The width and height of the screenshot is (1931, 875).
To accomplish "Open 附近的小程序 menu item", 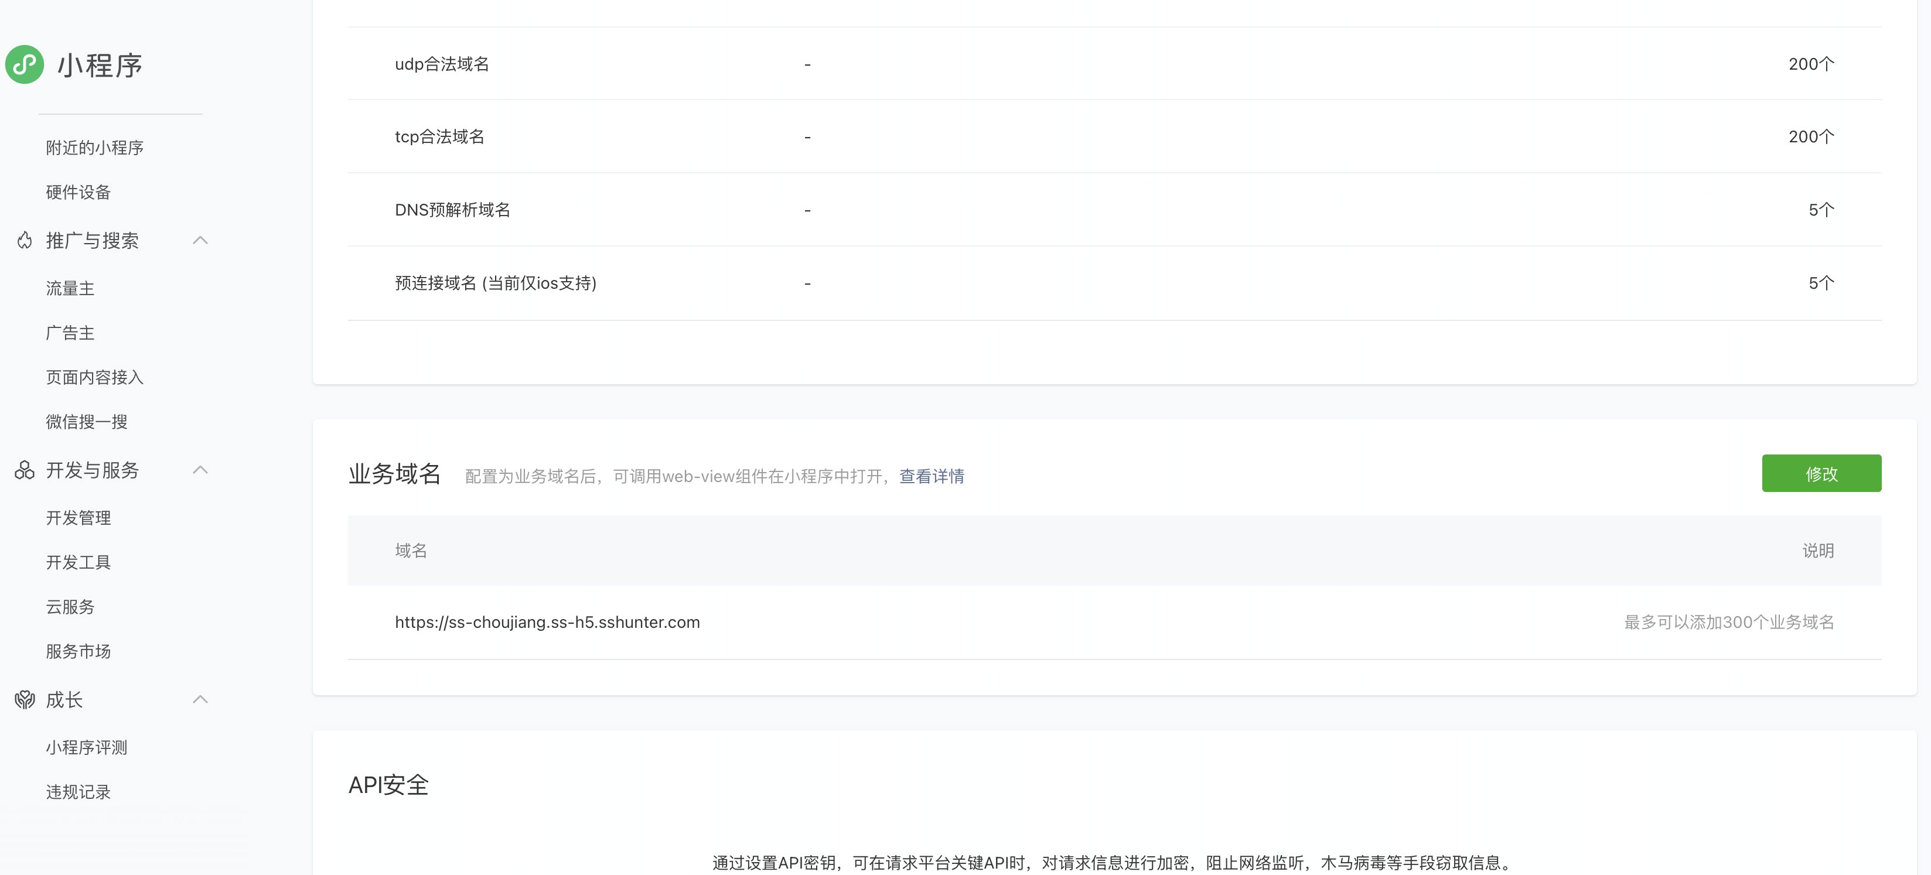I will pyautogui.click(x=94, y=148).
